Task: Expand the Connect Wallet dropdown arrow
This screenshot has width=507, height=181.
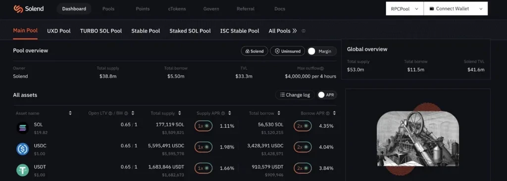Action: pyautogui.click(x=481, y=9)
